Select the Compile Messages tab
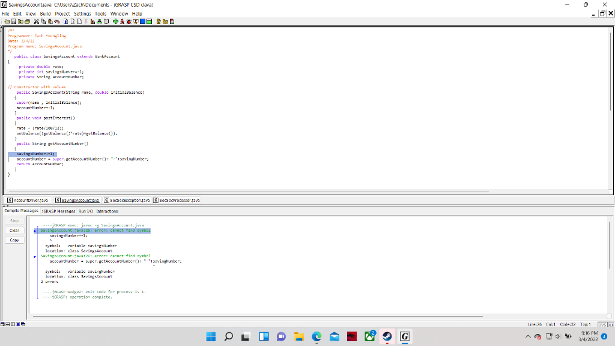This screenshot has width=615, height=346. (x=21, y=211)
